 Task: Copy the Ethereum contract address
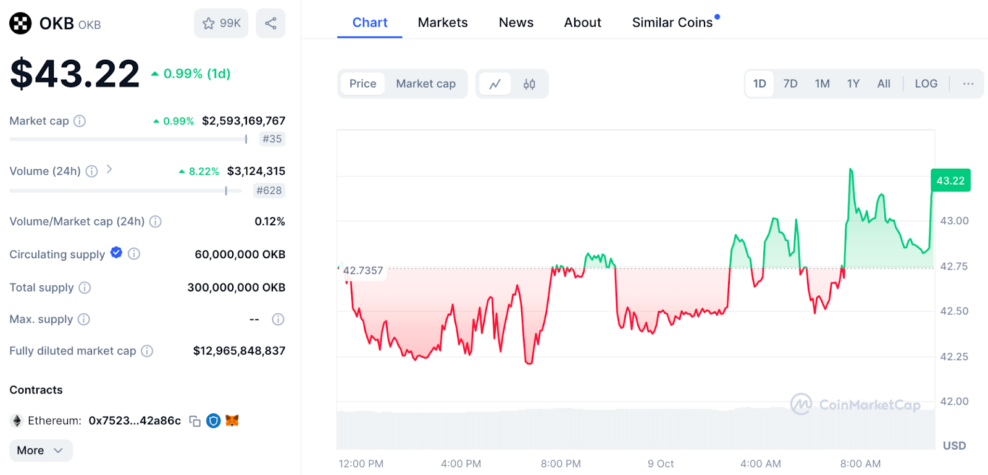tap(195, 421)
